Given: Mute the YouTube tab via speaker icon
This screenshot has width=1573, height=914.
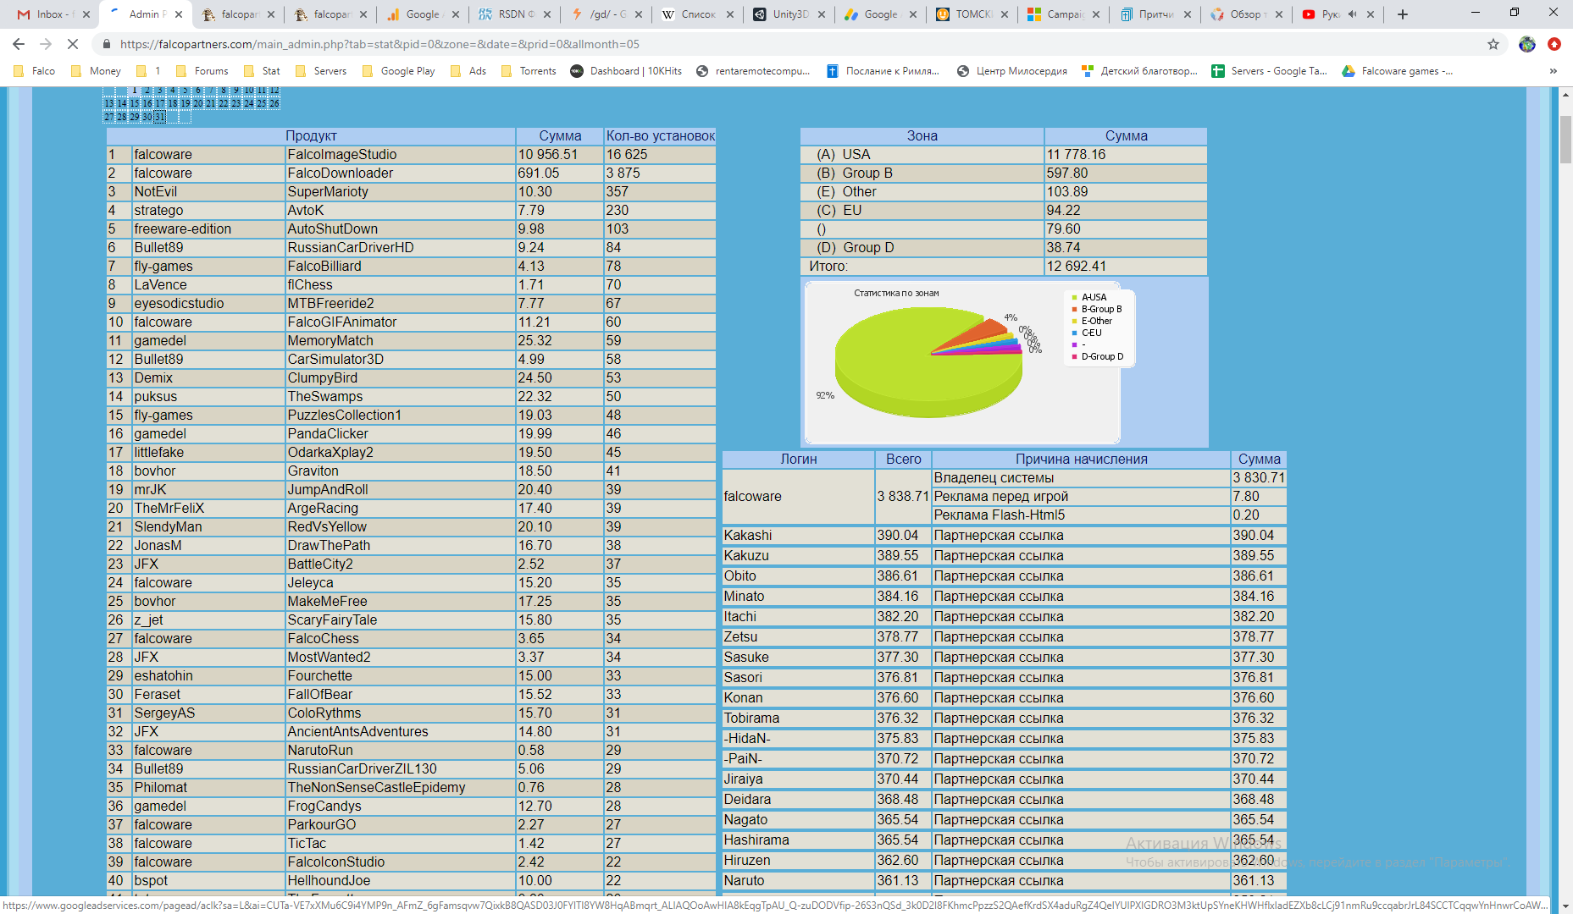Looking at the screenshot, I should coord(1352,14).
